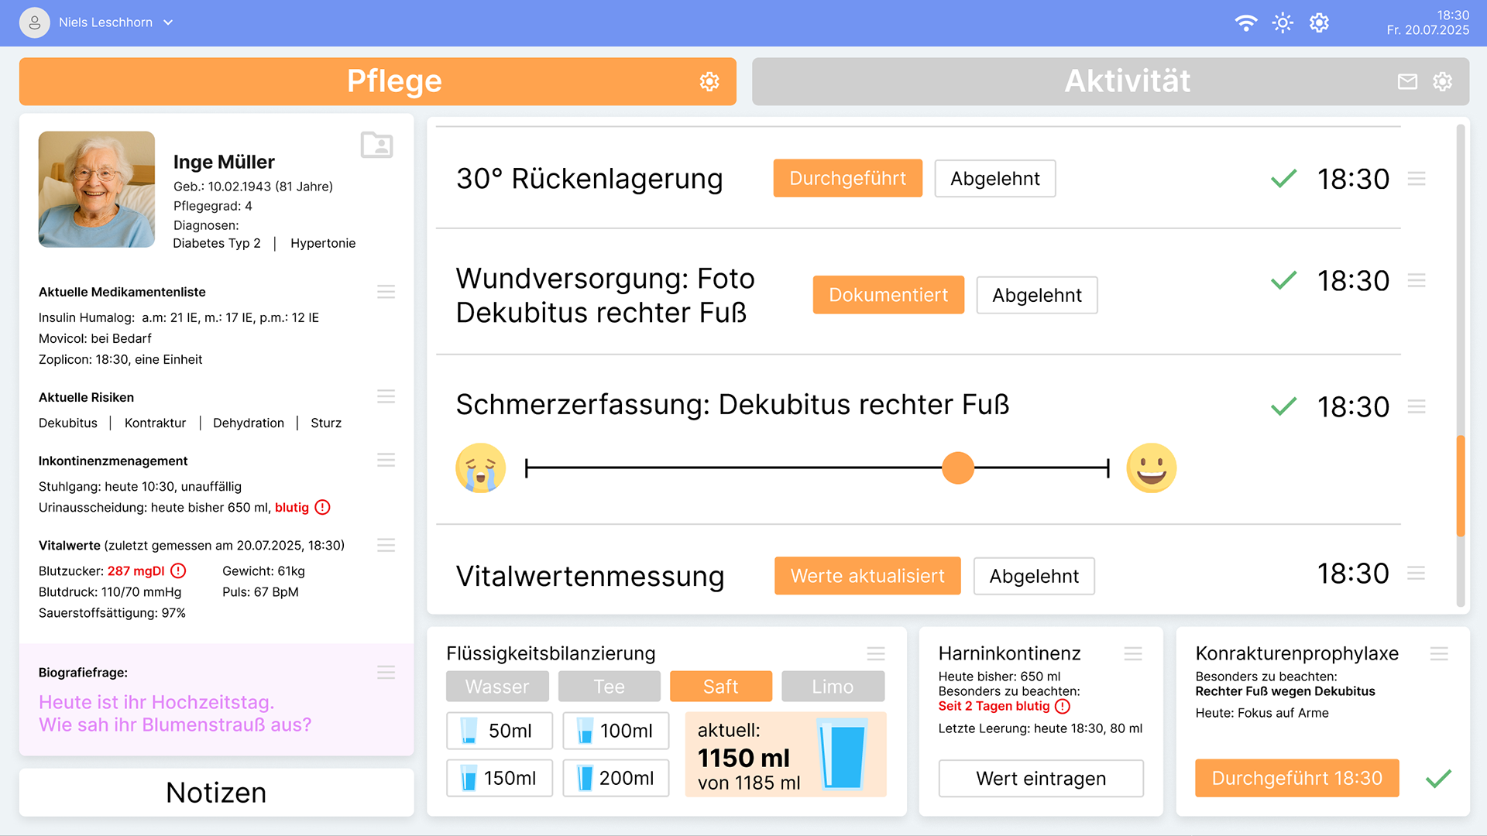Open the mail envelope icon in Aktivität

(x=1407, y=81)
